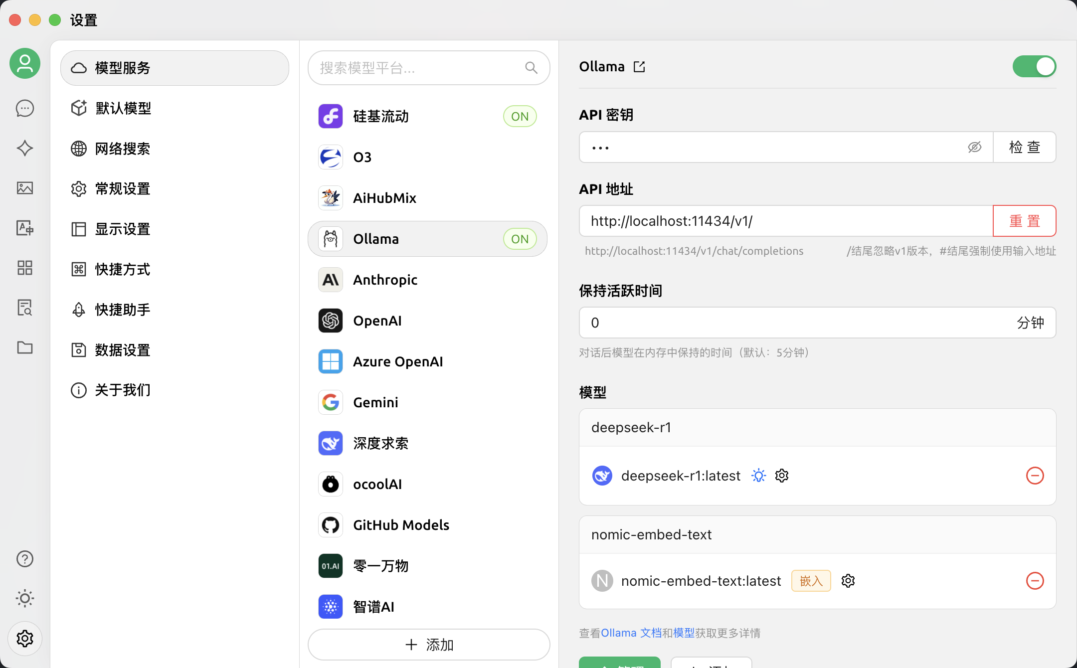Open 数据设置 settings section
Image resolution: width=1077 pixels, height=668 pixels.
click(x=175, y=350)
